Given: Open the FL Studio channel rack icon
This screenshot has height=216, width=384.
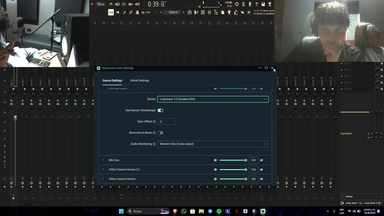Looking at the screenshot, I should 203,12.
